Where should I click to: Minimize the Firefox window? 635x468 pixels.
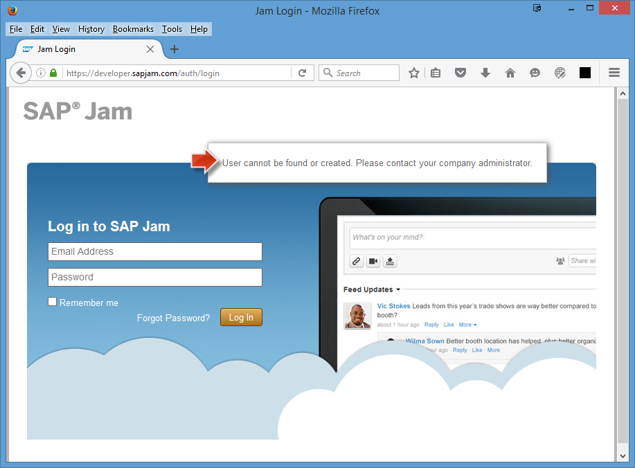(571, 8)
